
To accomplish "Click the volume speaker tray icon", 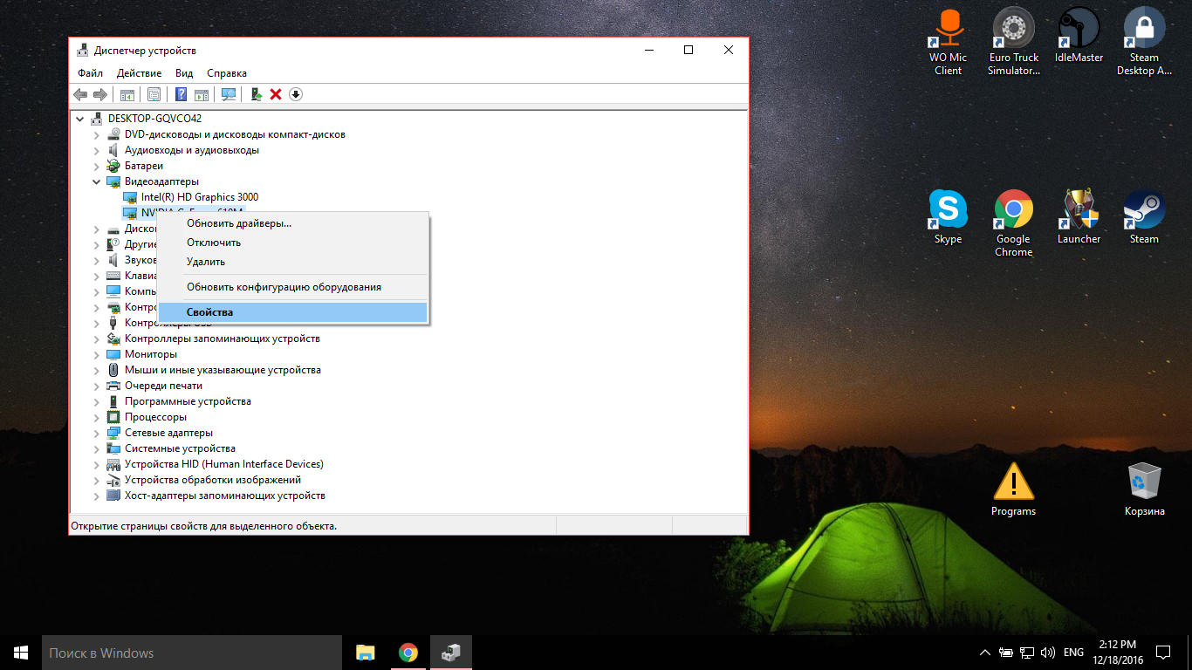I will pyautogui.click(x=1048, y=653).
